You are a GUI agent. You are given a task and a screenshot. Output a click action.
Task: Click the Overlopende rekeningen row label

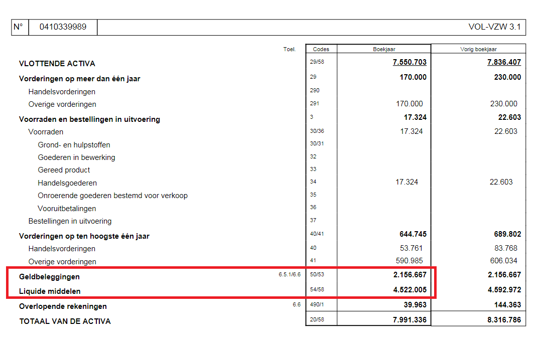click(x=63, y=306)
